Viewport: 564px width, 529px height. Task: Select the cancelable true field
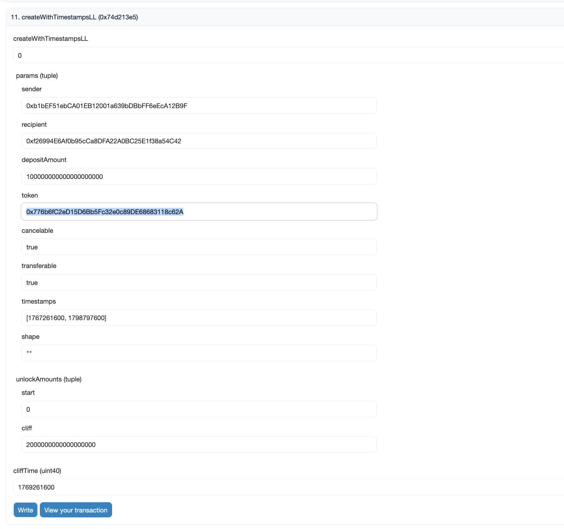coord(198,247)
